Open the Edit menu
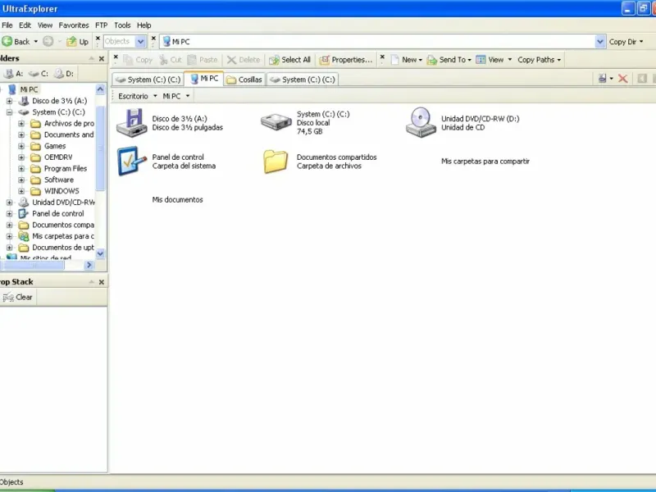The width and height of the screenshot is (656, 492). point(25,25)
